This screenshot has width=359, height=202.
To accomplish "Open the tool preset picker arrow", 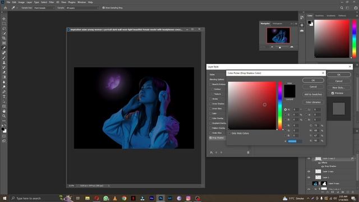I will 17,8.
